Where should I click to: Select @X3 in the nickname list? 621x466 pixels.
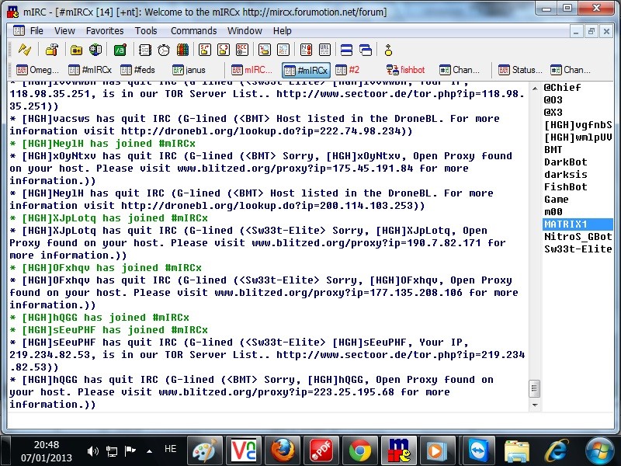pos(553,113)
